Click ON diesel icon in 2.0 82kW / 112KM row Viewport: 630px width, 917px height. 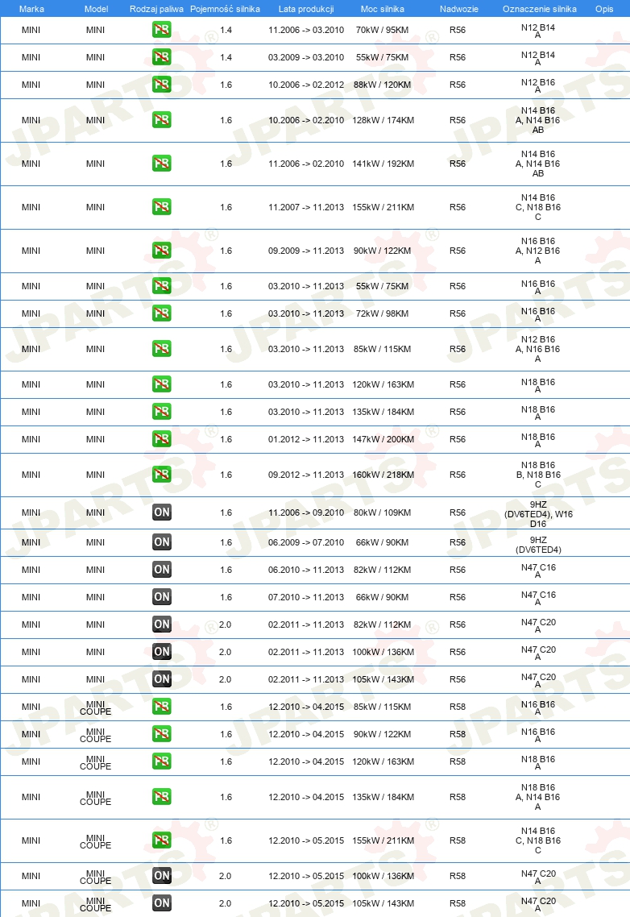(x=161, y=624)
